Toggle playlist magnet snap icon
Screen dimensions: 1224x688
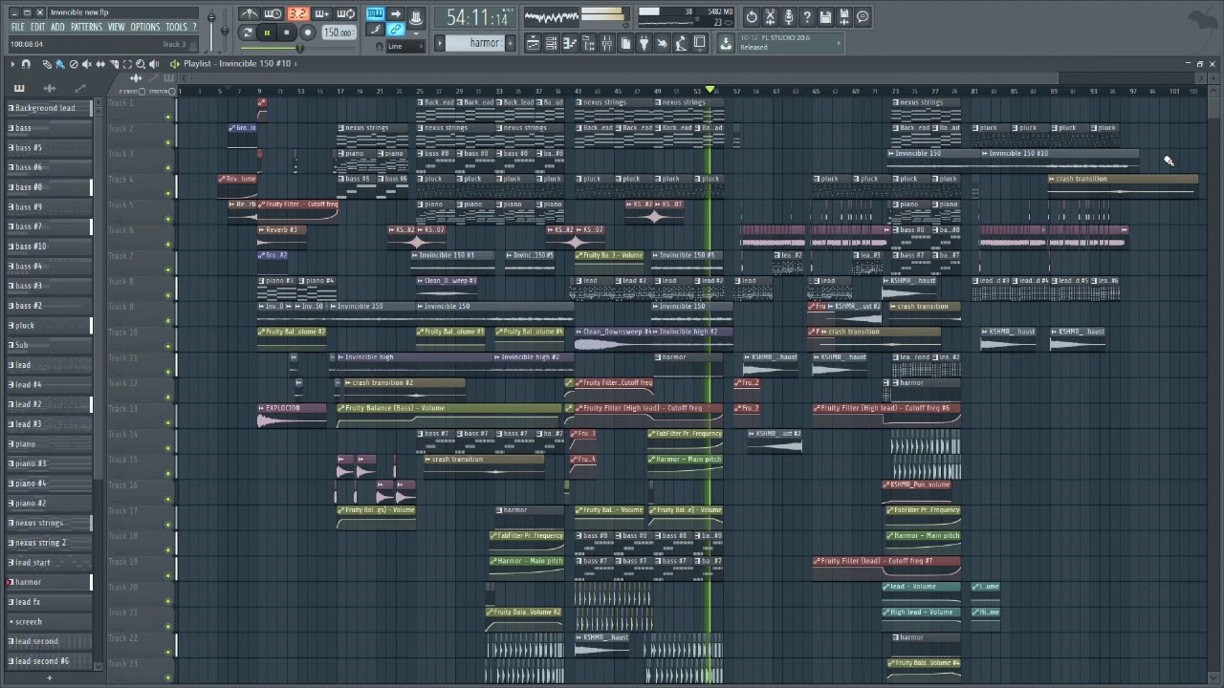point(27,64)
